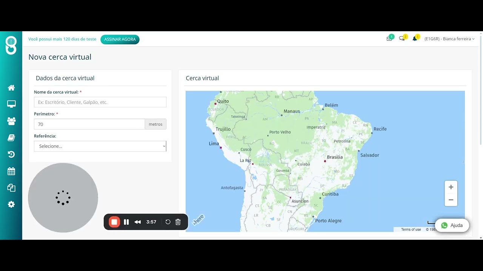Open the users group sidebar icon
Screen dimensions: 483x271
tap(11, 121)
